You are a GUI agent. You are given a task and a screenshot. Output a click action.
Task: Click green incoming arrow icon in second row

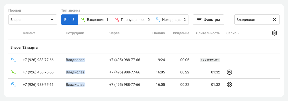[x=13, y=72]
